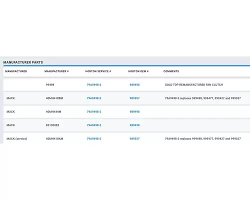The width and height of the screenshot is (250, 200).
Task: Select the Comments column header
Action: 171,71
